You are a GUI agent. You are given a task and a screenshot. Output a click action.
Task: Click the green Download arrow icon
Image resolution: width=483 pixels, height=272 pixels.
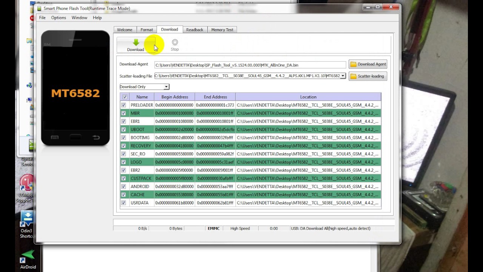[x=136, y=42]
